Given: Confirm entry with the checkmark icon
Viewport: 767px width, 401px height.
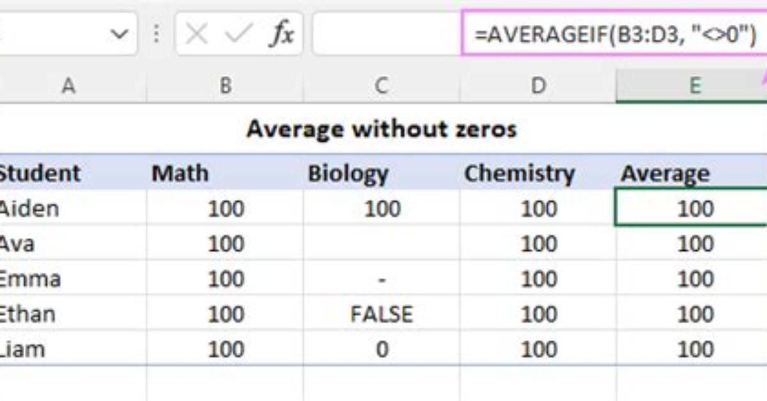Looking at the screenshot, I should (240, 34).
